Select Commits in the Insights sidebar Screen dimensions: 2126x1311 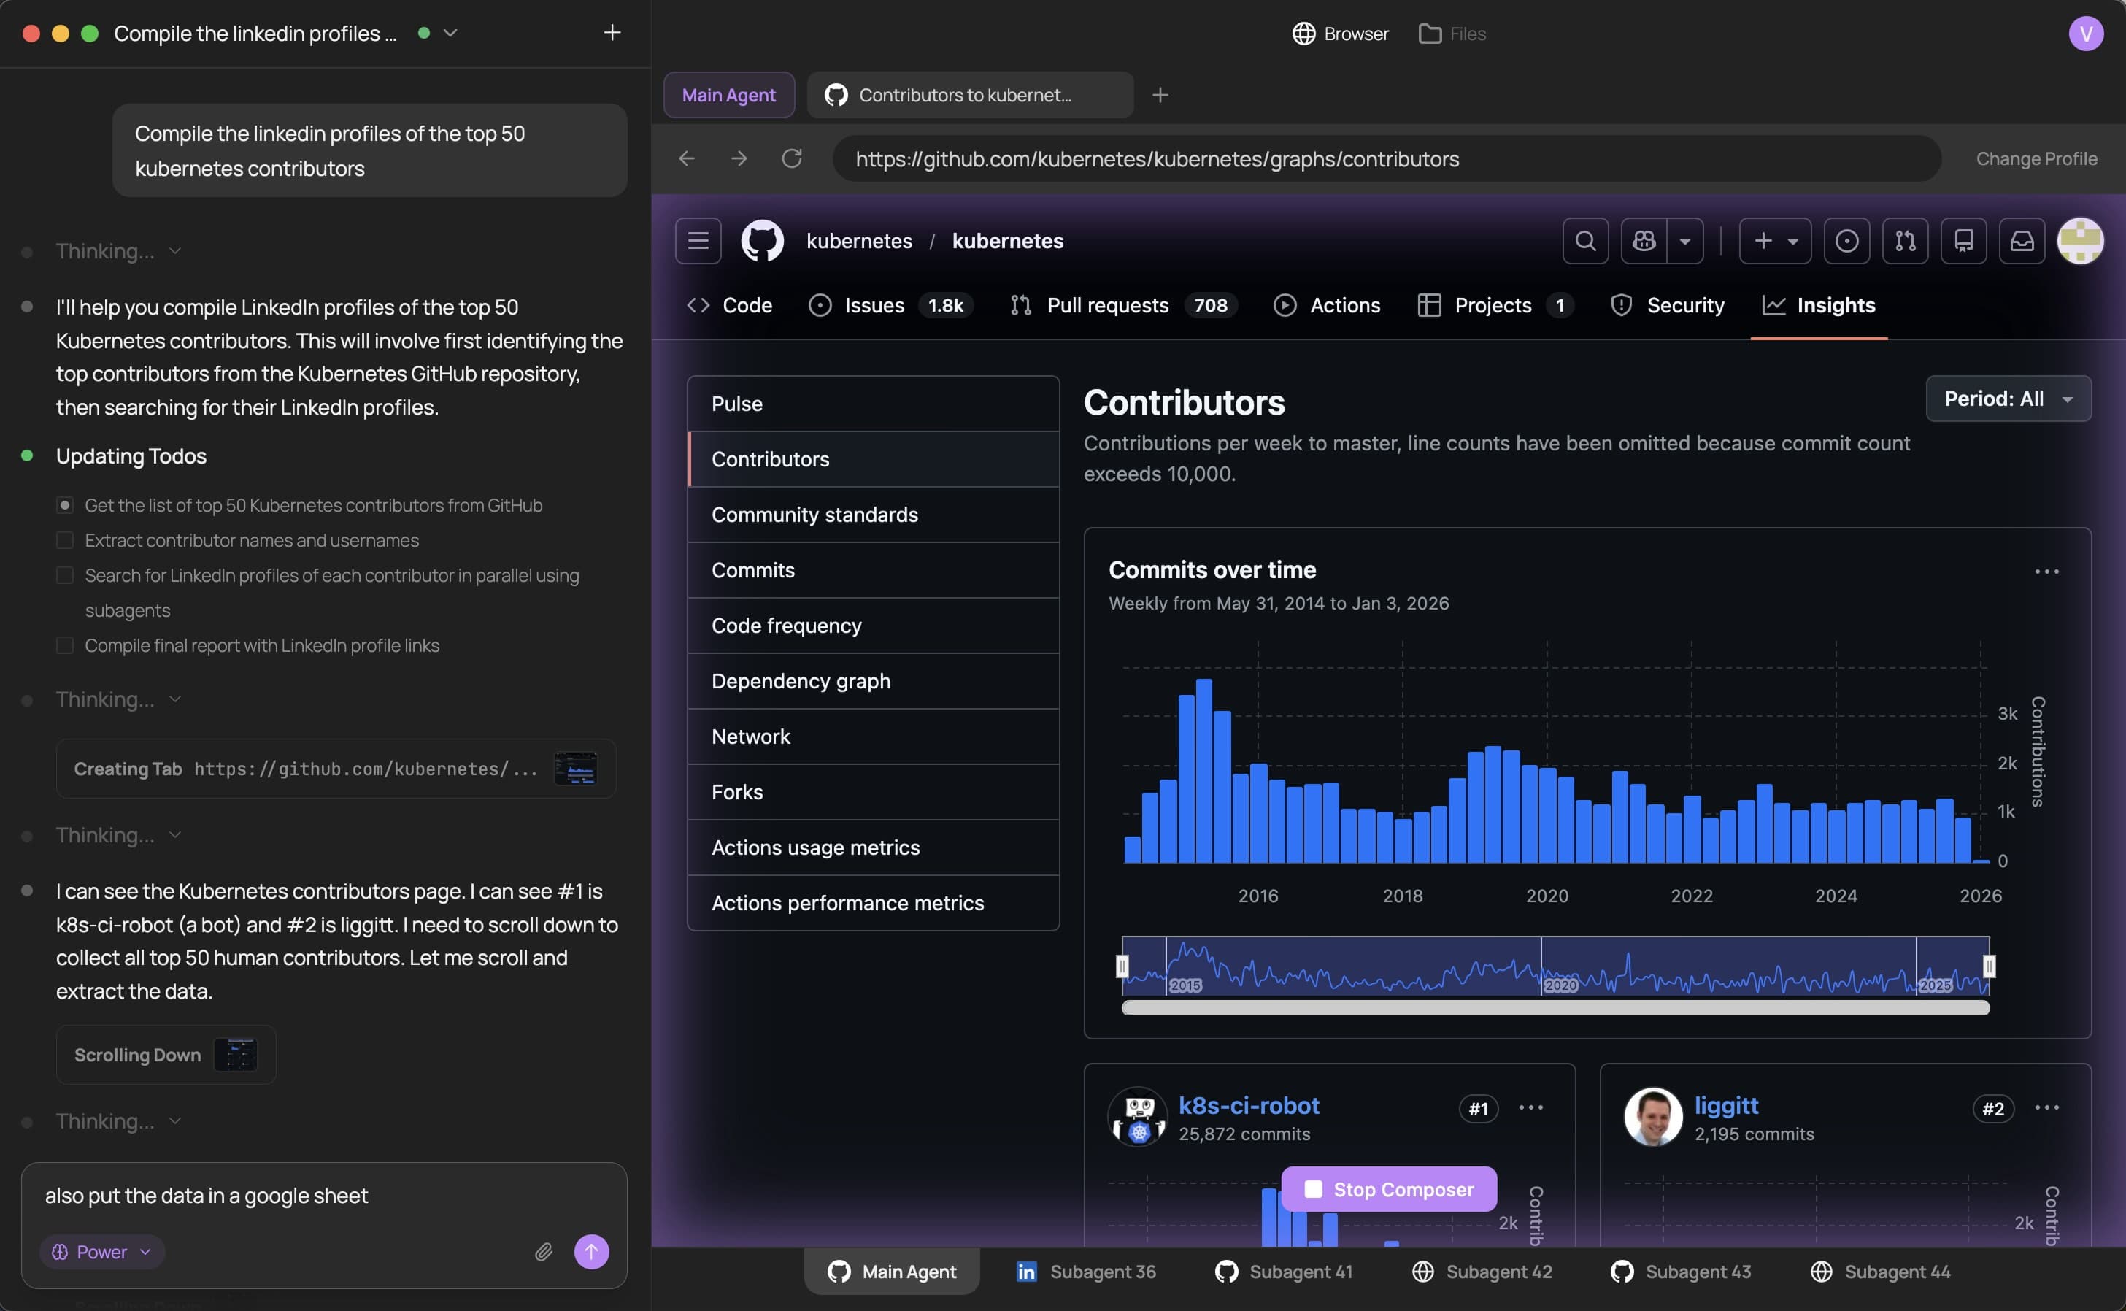click(752, 569)
